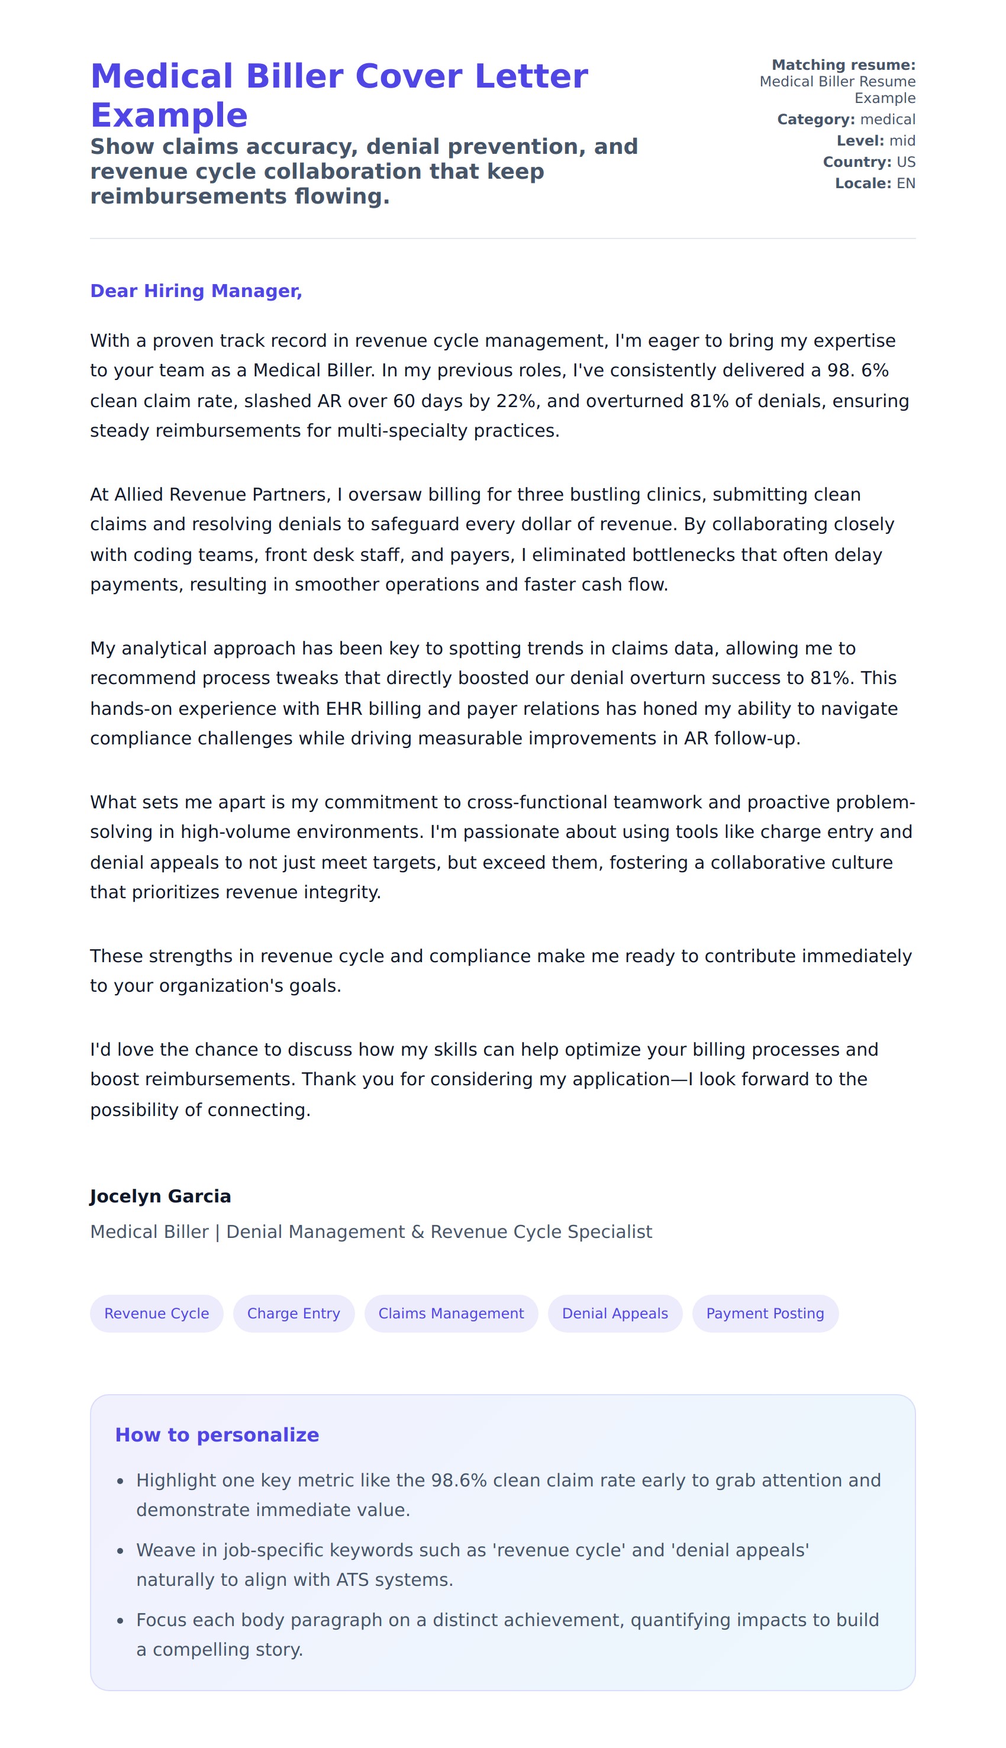Click the Jocelyn Garcia signature name
This screenshot has height=1748, width=1006.
coord(160,1196)
